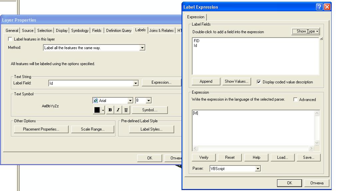Open the Method dropdown list
Screen dimensions: 345x191
142,48
